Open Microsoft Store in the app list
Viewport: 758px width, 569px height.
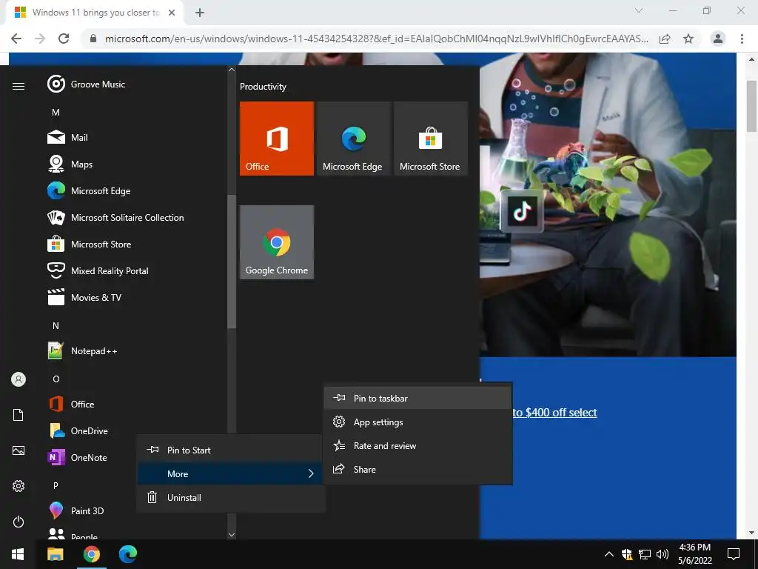click(x=90, y=244)
